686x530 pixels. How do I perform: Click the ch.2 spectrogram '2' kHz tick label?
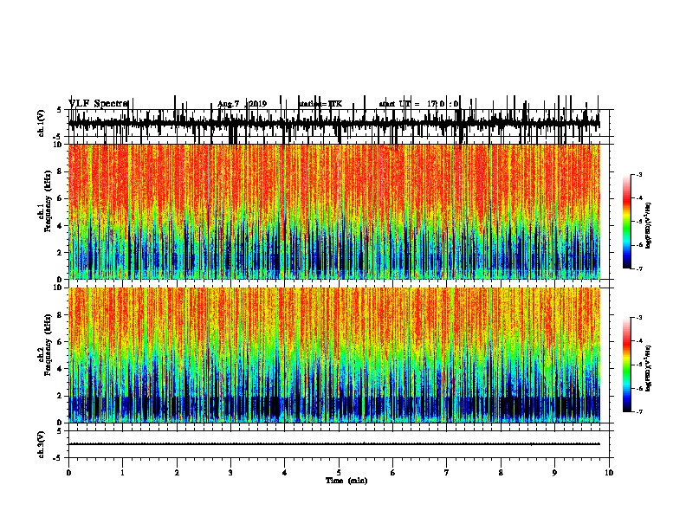click(61, 396)
